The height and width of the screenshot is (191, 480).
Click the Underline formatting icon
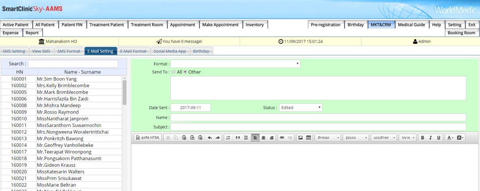[438, 138]
